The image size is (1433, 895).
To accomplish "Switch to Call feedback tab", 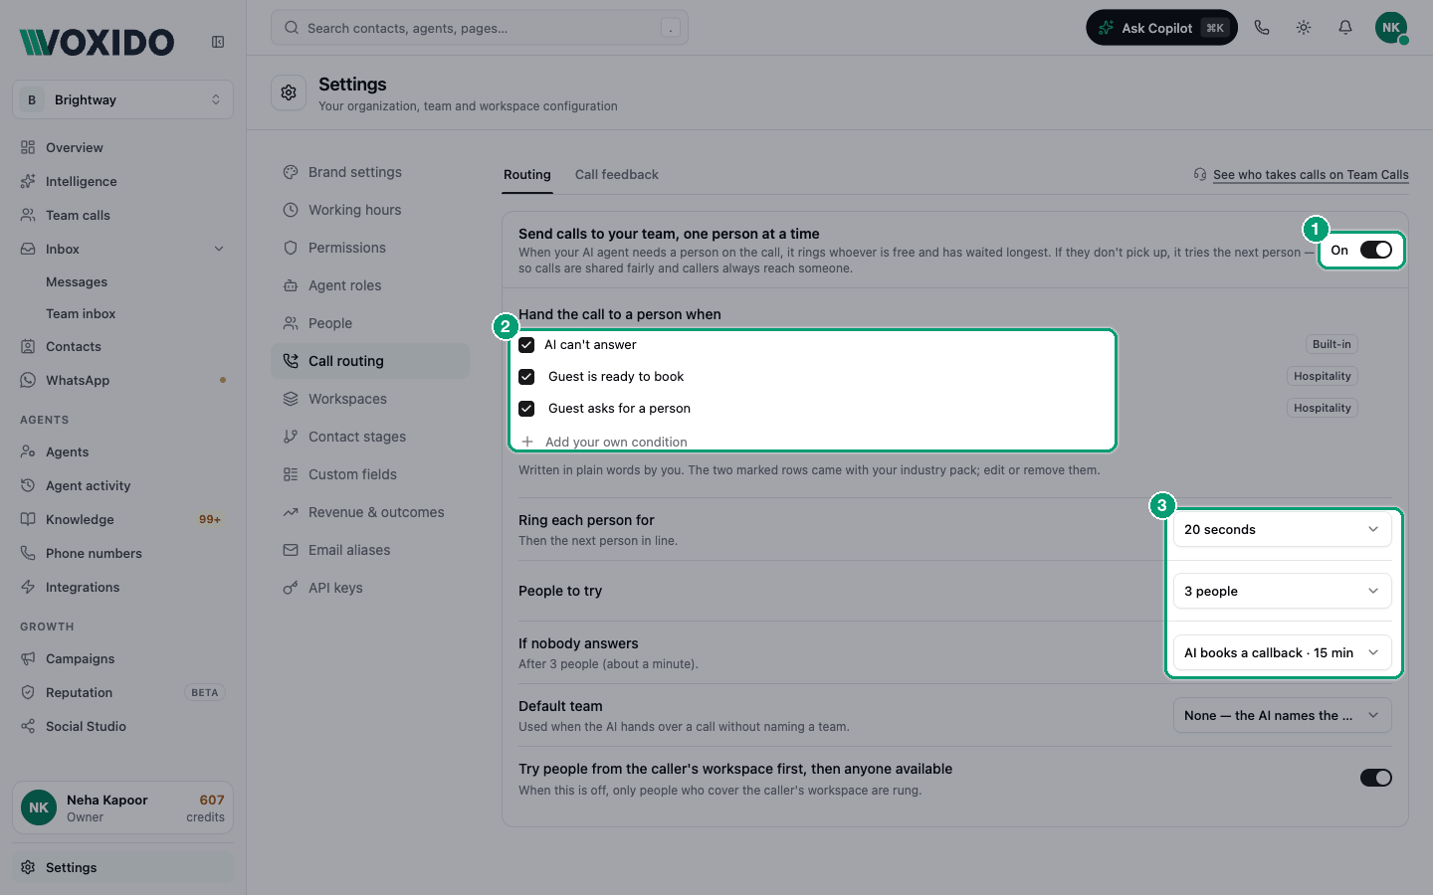I will (x=617, y=175).
